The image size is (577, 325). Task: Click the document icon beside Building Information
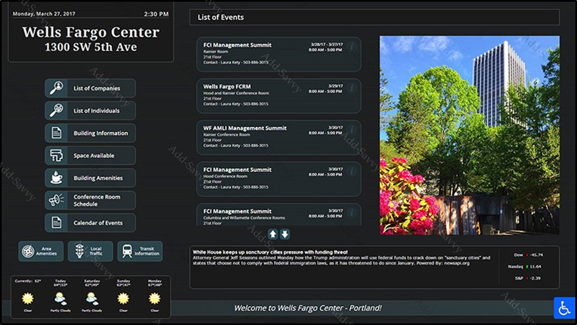tap(56, 133)
